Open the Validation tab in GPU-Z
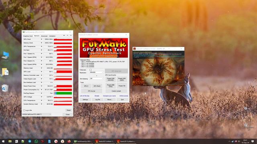 [x=52, y=36]
